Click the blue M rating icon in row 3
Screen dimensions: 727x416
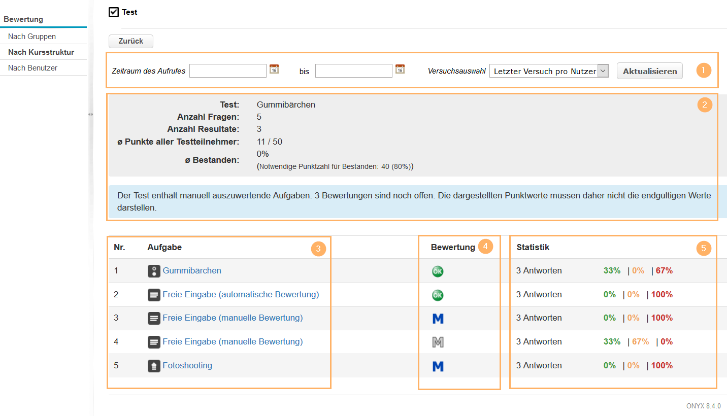[438, 319]
